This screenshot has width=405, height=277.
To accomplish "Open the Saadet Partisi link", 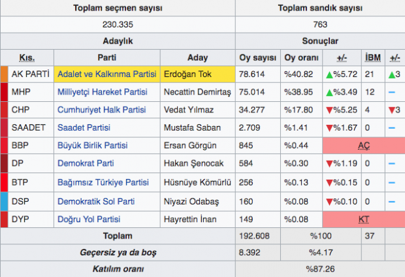I will tap(84, 127).
